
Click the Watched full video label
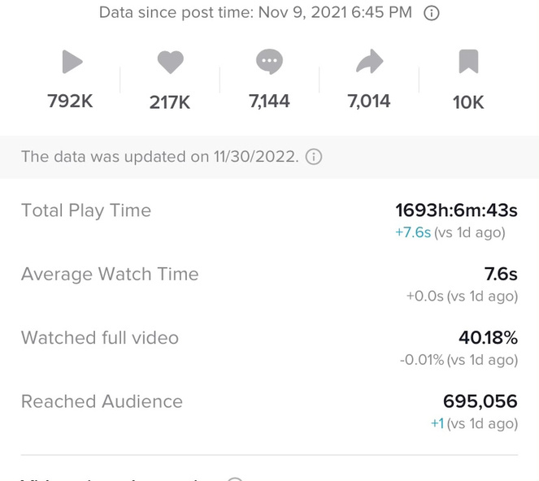pyautogui.click(x=100, y=337)
